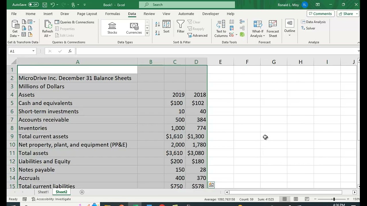Open the Quick Analysis button
The height and width of the screenshot is (206, 367).
[x=211, y=185]
